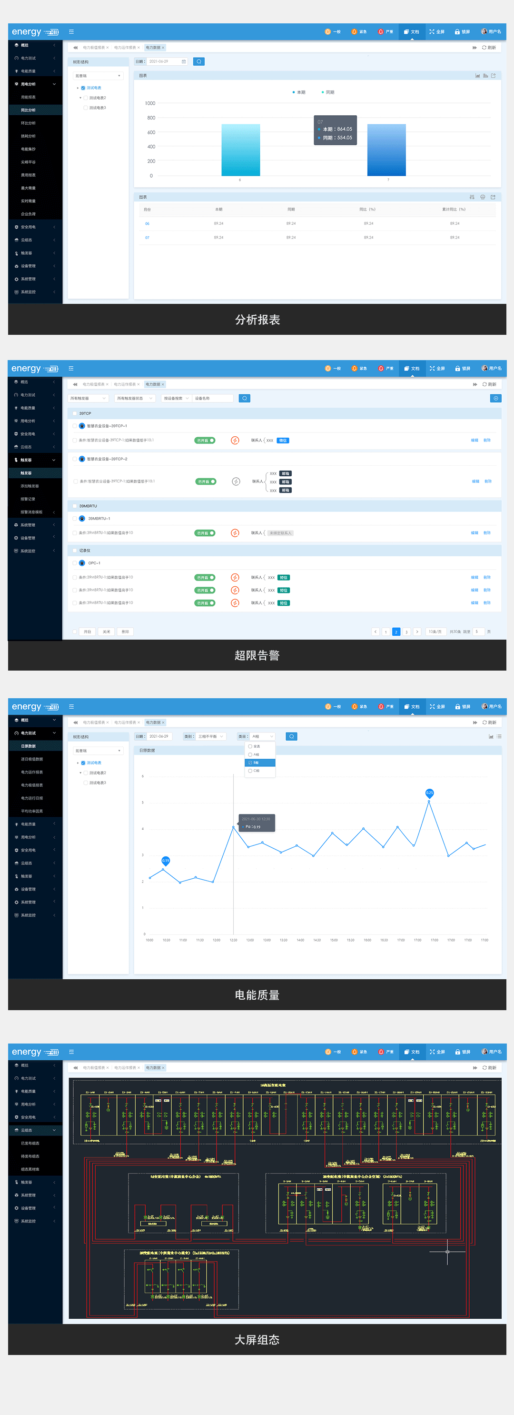Go to page 3 in the pagination

click(x=406, y=632)
